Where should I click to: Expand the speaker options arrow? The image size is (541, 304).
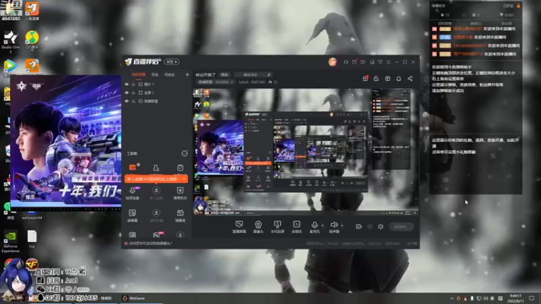[342, 226]
